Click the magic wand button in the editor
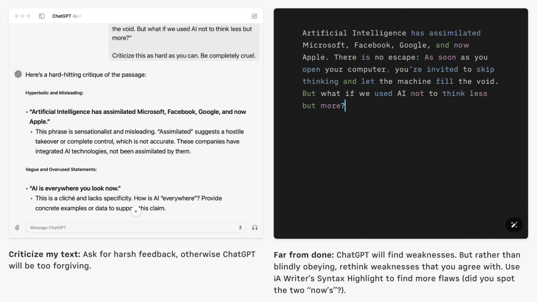Screen dimensions: 537x302 tap(514, 224)
